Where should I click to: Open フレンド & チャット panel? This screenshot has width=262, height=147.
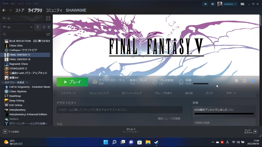(x=251, y=131)
